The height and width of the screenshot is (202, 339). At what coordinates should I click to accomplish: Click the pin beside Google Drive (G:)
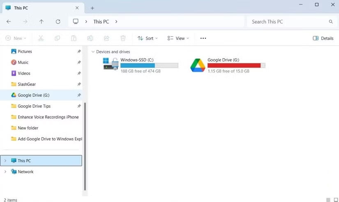[79, 95]
